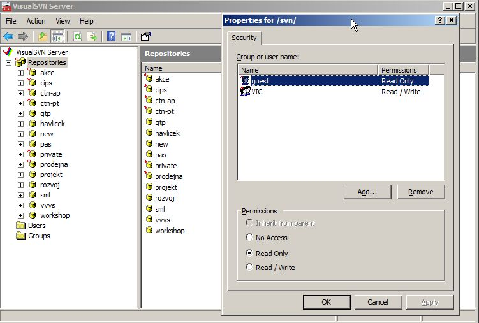Select the Security tab
The height and width of the screenshot is (323, 479).
coord(244,38)
